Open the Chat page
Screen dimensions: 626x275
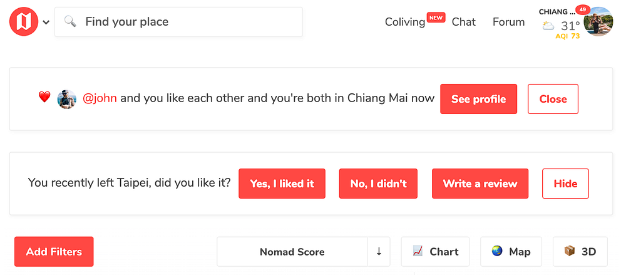(x=464, y=22)
